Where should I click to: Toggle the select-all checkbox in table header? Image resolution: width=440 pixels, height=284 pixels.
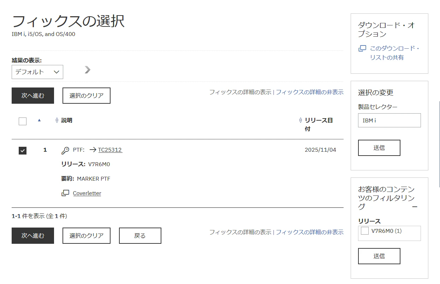(23, 121)
